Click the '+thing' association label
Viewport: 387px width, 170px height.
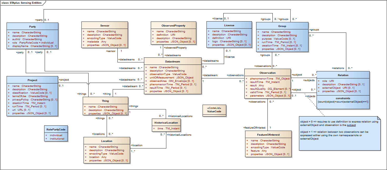[107, 94]
